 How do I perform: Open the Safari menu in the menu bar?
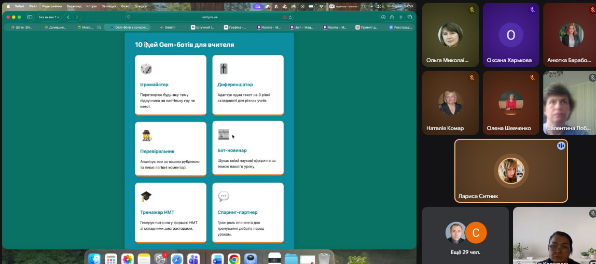(19, 6)
